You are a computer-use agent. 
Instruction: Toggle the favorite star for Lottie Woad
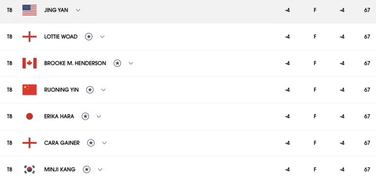point(89,36)
